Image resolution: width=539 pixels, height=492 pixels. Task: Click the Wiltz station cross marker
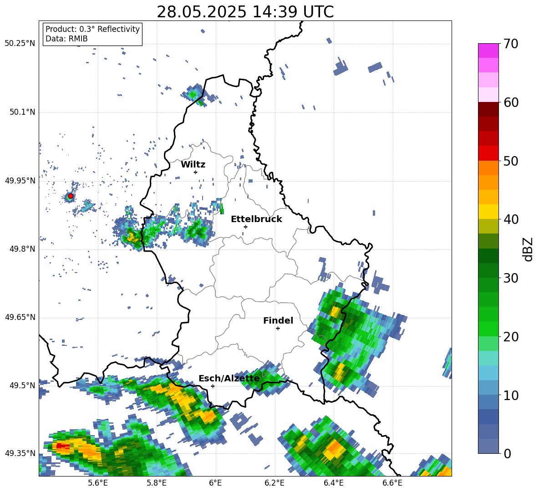tap(196, 172)
